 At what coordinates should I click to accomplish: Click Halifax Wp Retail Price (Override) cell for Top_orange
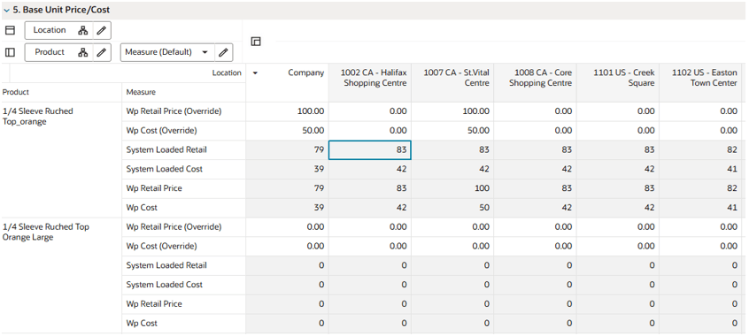370,111
